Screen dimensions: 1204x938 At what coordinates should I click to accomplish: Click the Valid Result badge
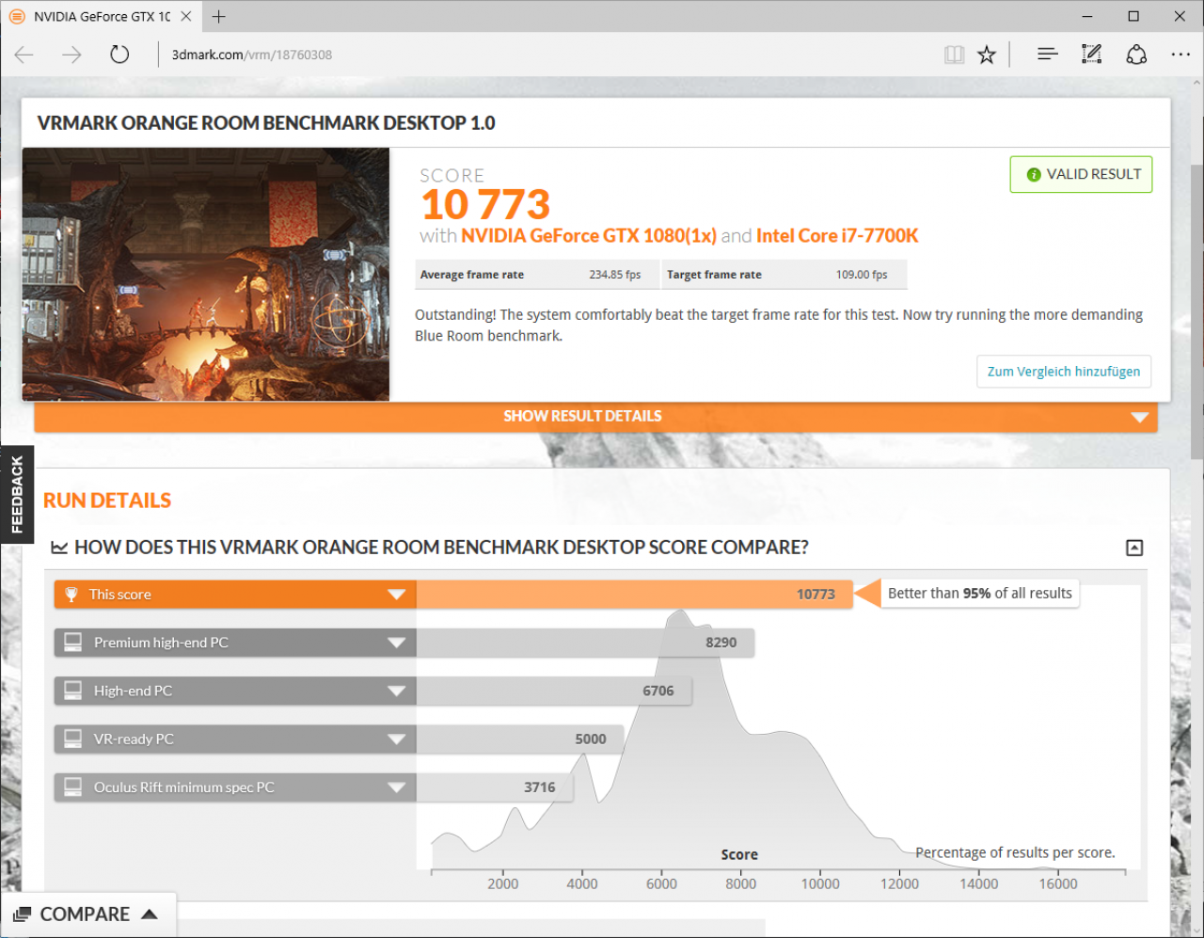tap(1081, 174)
